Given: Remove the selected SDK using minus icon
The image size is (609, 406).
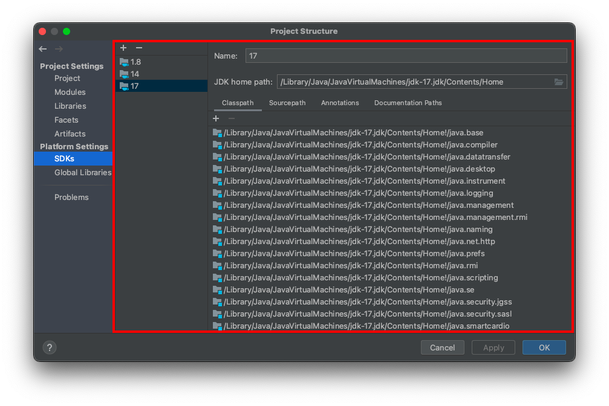Looking at the screenshot, I should coord(139,48).
